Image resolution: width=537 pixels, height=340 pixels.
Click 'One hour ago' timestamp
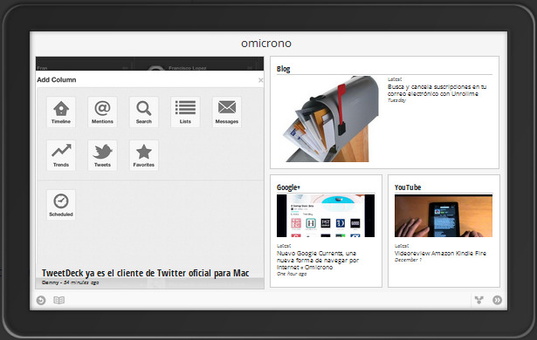292,274
